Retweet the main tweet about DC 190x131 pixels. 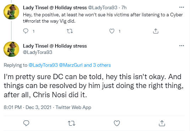[x=71, y=123]
